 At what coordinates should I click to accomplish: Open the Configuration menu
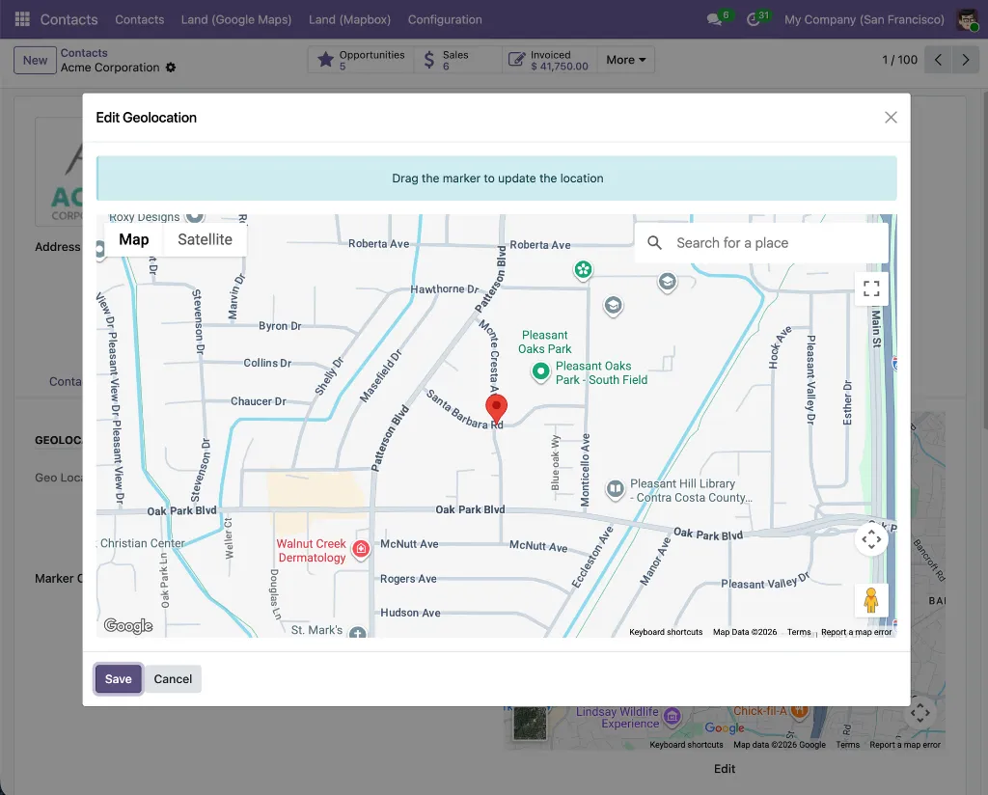445,19
